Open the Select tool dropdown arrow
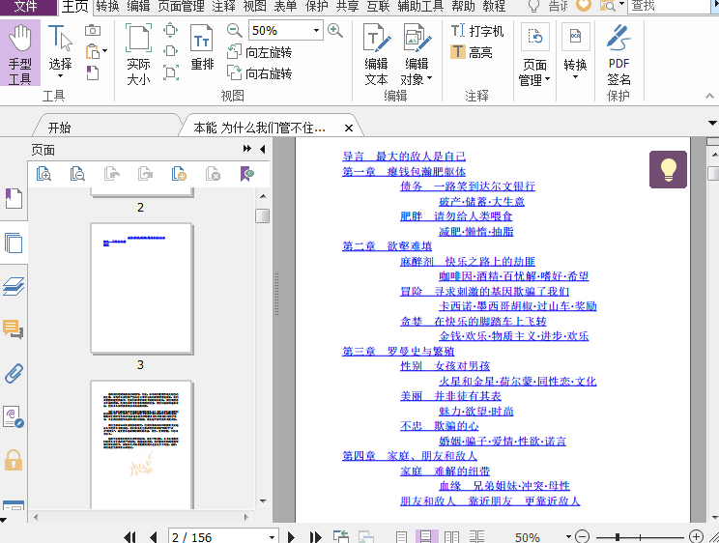This screenshot has width=719, height=543. click(x=60, y=76)
